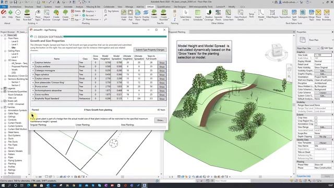Expand the Prunus avium row
Viewport: 334px width, 188px height.
click(33, 87)
